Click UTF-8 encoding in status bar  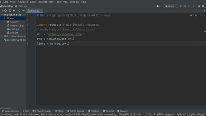(x=160, y=114)
